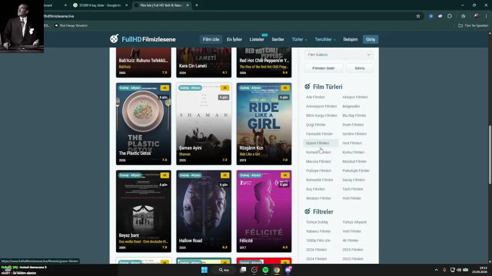Click the Filtreler heading reel icon
Viewport: 492px width, 276px height.
coord(307,212)
